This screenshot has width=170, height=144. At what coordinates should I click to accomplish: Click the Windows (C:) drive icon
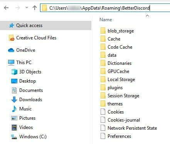14,137
